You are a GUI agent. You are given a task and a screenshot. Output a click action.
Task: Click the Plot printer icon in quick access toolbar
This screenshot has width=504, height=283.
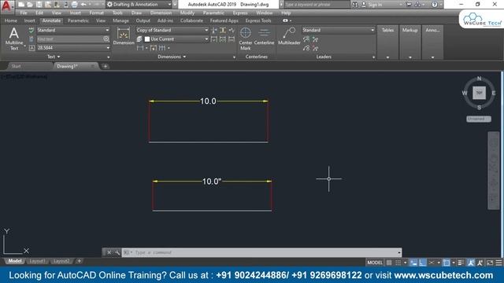coord(74,5)
